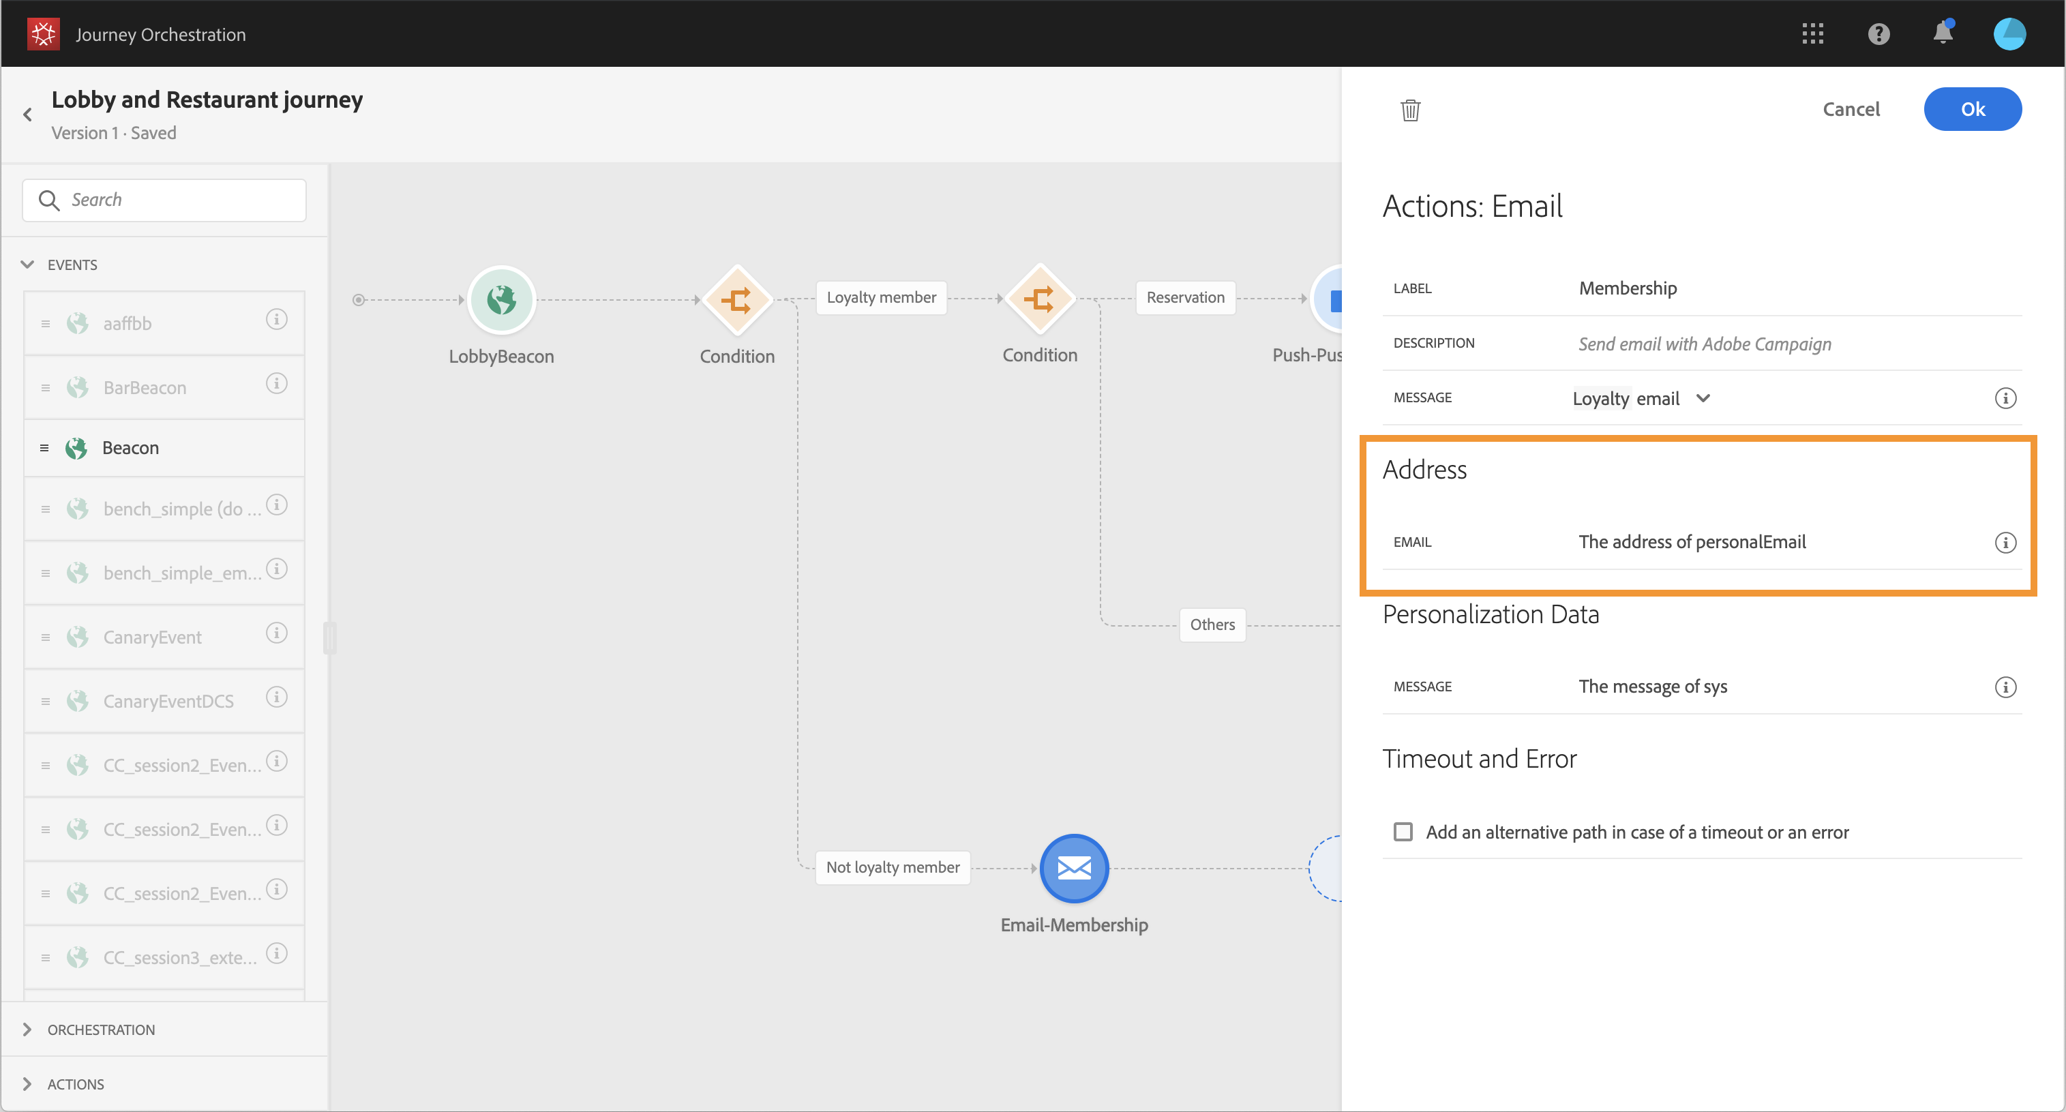Screen dimensions: 2066x1112
Task: Click into the events Search field
Action: pos(177,200)
